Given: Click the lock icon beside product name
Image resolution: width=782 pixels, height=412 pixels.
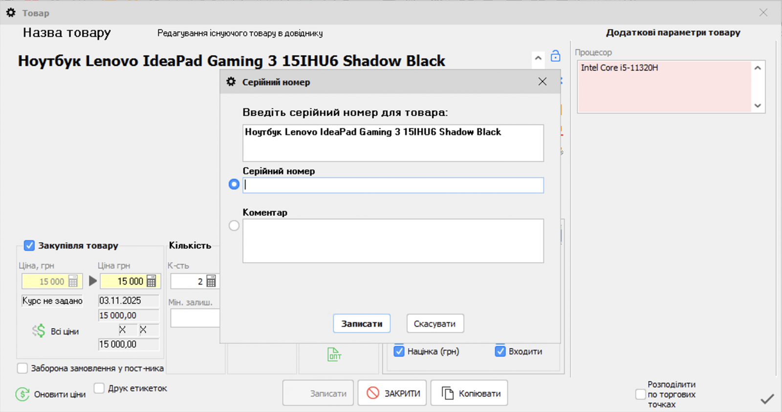Looking at the screenshot, I should tap(555, 56).
